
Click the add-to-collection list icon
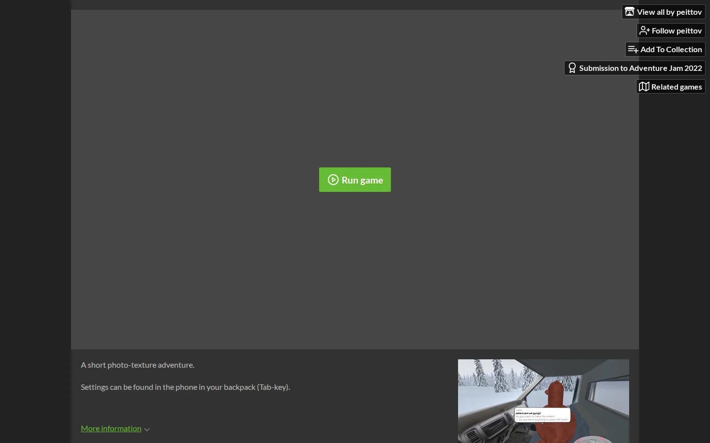point(633,49)
